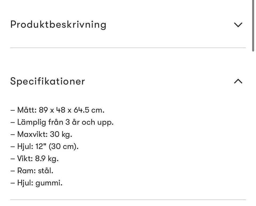Click the 'Lämplig från' label text
Viewport: 256px width, 206px height.
tap(40, 122)
